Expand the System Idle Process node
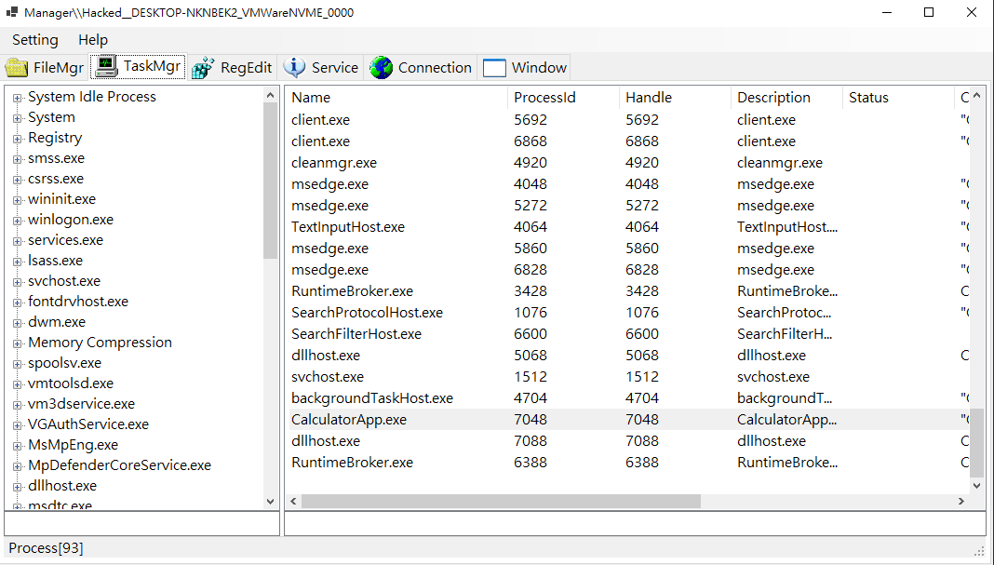This screenshot has height=565, width=994. coord(17,97)
